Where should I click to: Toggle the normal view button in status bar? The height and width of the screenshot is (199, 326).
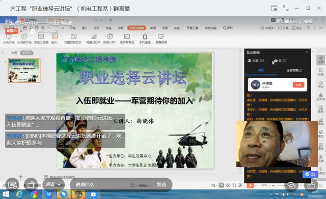pos(222,185)
